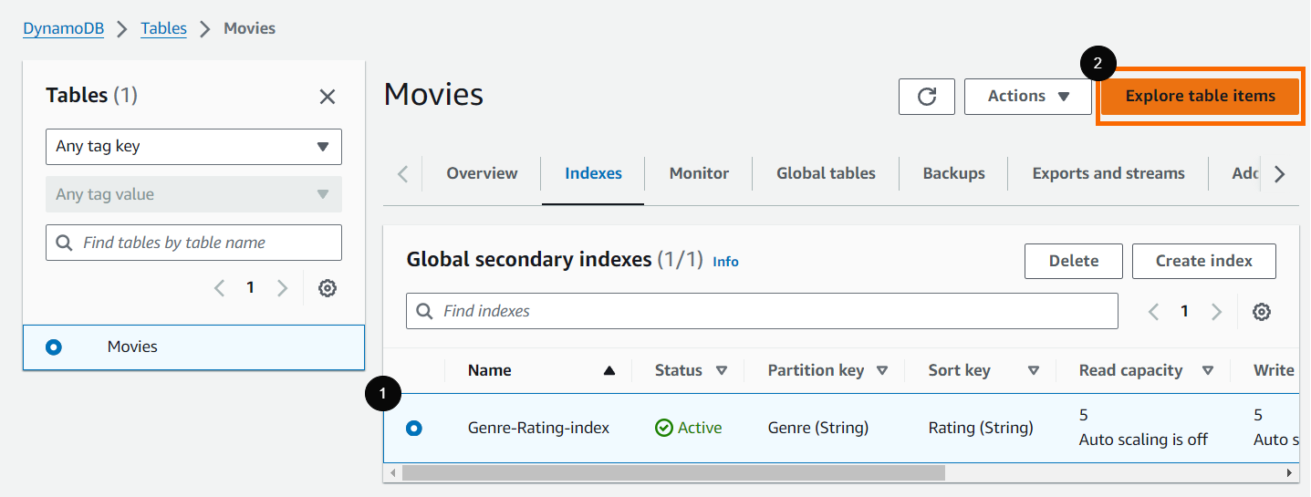
Task: Click the refresh icon button next to Actions
Action: [926, 97]
